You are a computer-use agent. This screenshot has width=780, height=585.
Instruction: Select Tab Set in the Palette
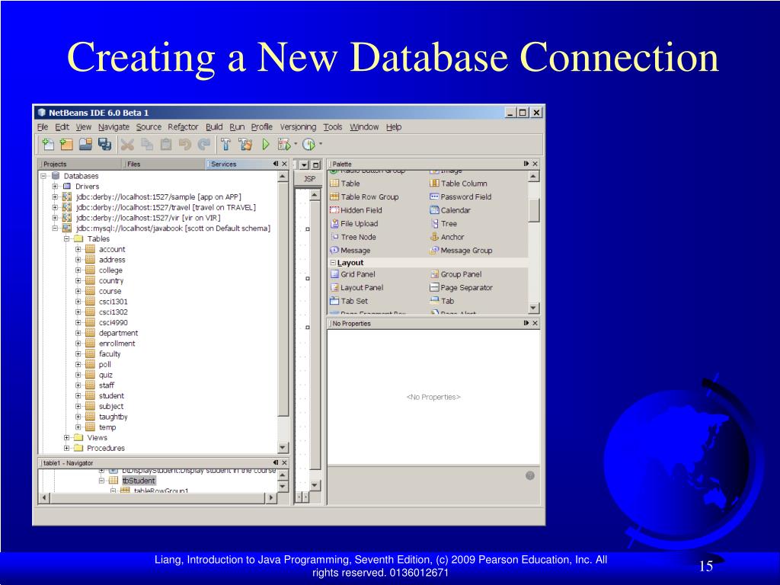349,301
